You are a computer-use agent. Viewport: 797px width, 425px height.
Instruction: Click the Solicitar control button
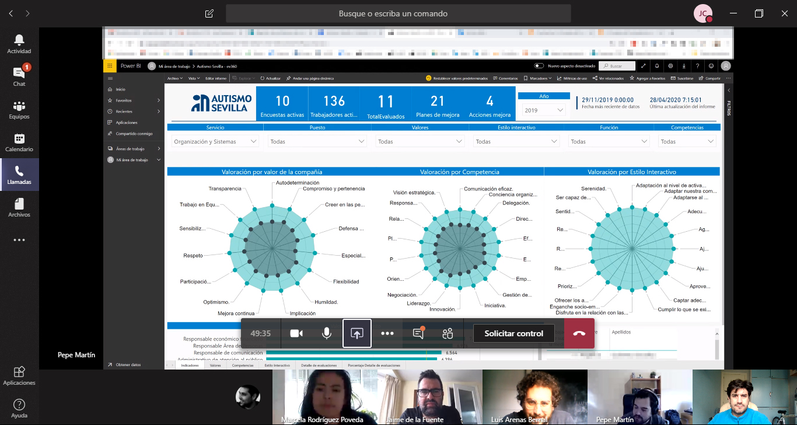click(513, 333)
